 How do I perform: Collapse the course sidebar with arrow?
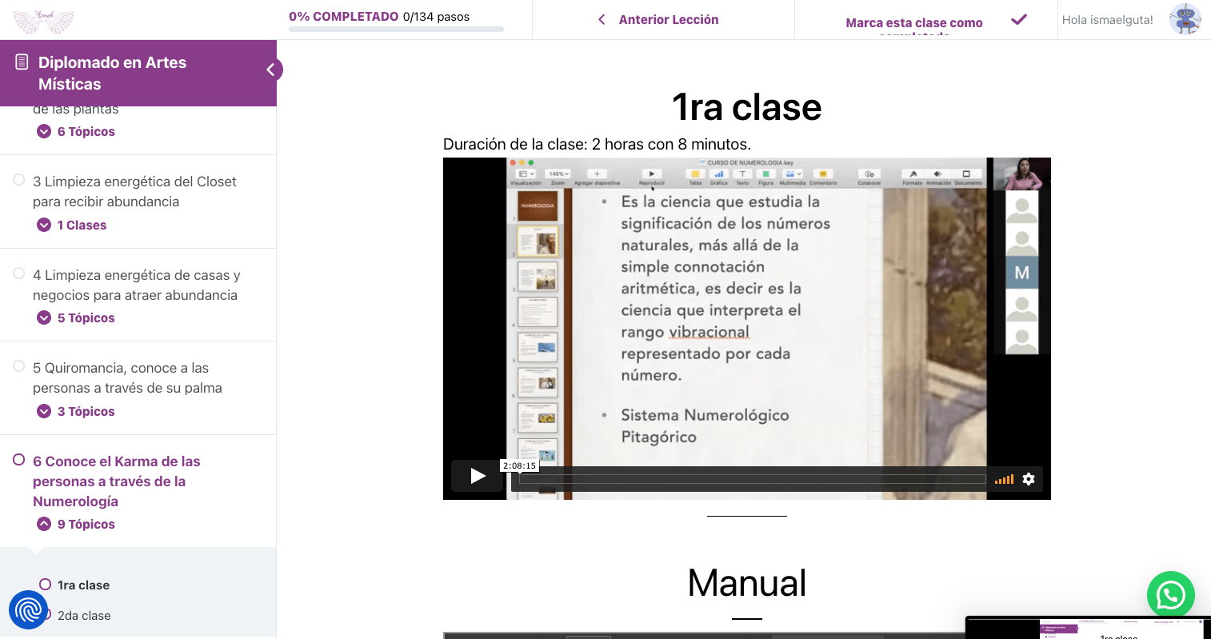(x=270, y=70)
